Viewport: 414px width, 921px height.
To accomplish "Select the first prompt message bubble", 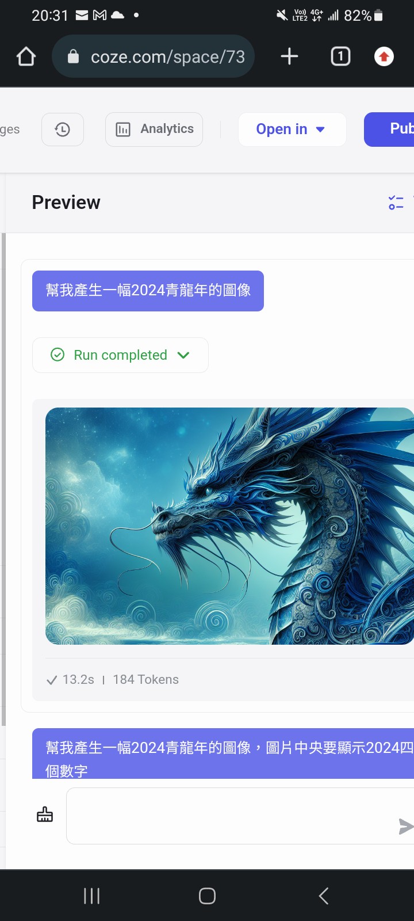I will (x=148, y=291).
